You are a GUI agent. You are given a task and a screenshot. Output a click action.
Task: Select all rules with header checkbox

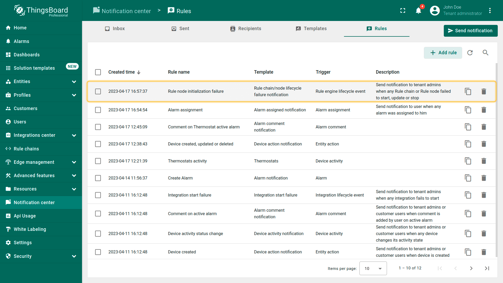pos(98,72)
